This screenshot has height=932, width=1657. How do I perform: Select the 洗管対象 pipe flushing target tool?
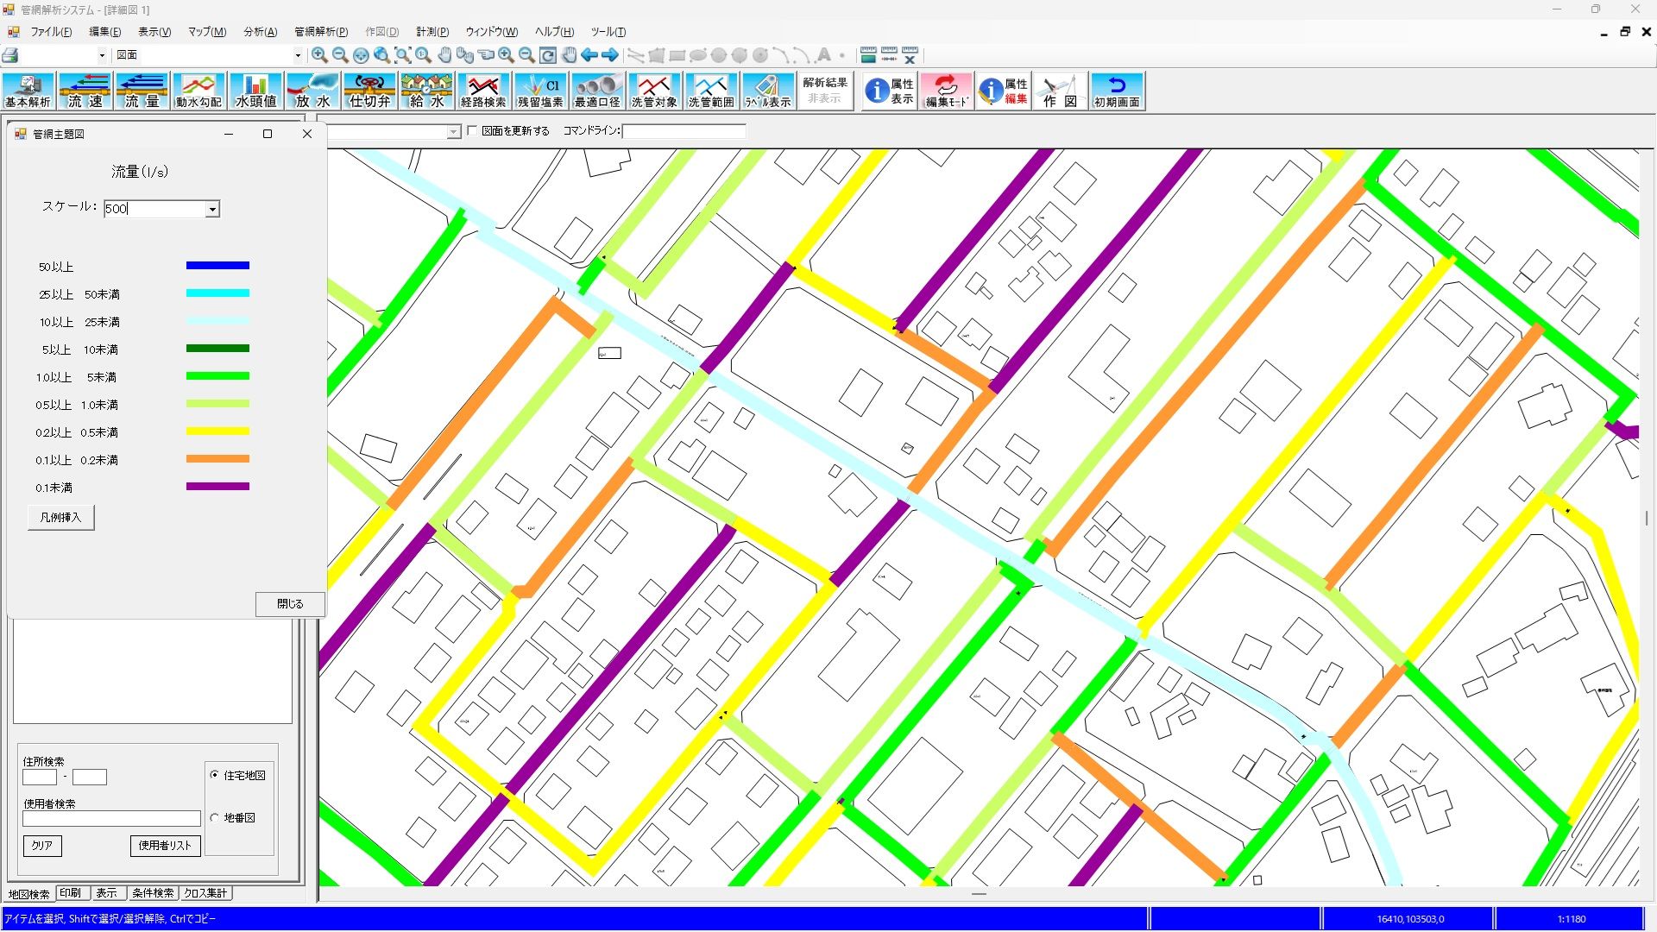pyautogui.click(x=654, y=91)
